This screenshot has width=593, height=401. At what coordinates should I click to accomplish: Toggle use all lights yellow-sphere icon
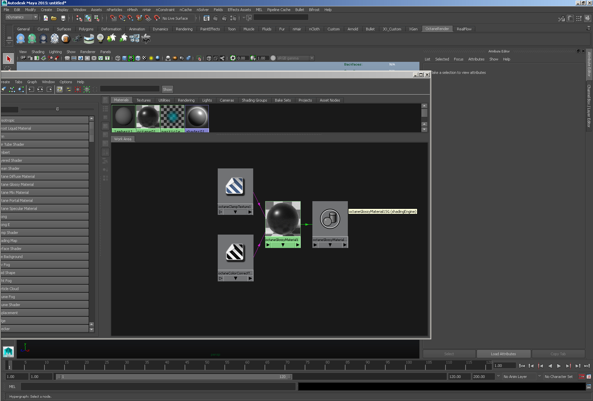151,58
